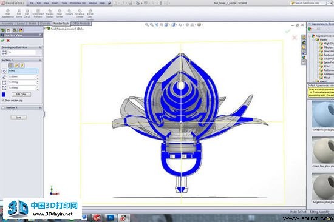Enable the Section 2 checkbox
Image resolution: width=334 pixels, height=222 pixels.
coord(3,108)
